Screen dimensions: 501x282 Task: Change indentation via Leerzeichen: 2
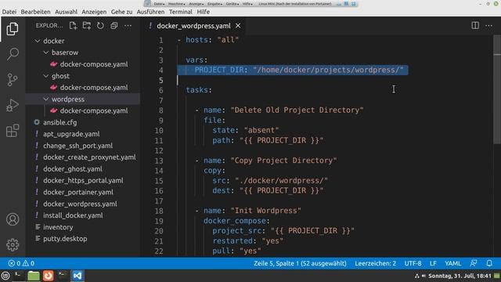[375, 263]
